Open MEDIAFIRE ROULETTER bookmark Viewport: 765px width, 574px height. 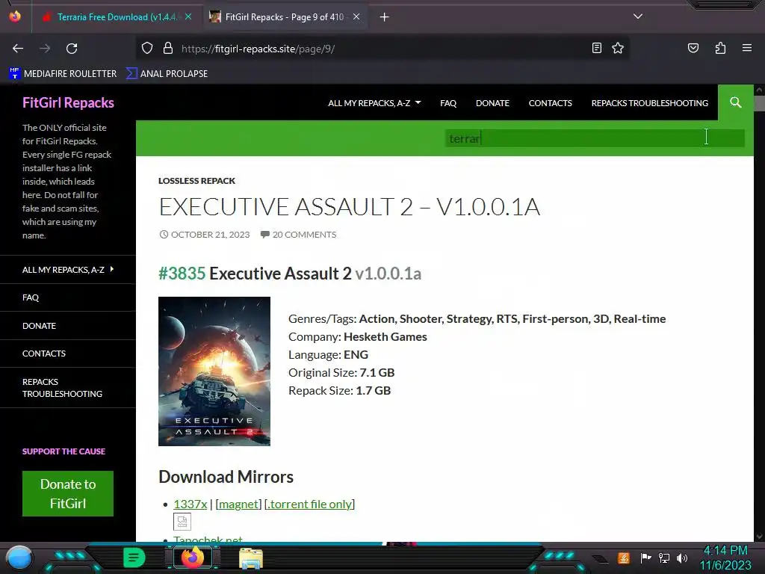tap(63, 74)
